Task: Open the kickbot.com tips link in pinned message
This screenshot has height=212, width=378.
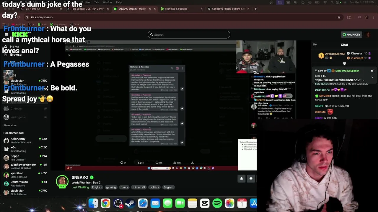Action: pyautogui.click(x=339, y=80)
